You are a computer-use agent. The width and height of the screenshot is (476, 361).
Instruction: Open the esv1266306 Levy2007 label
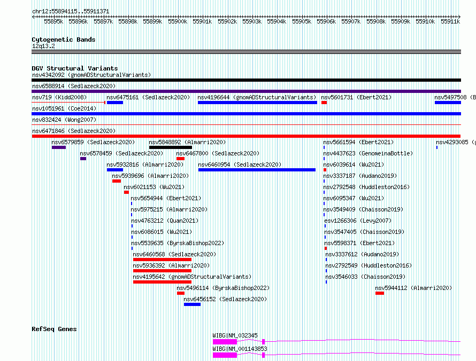[358, 221]
